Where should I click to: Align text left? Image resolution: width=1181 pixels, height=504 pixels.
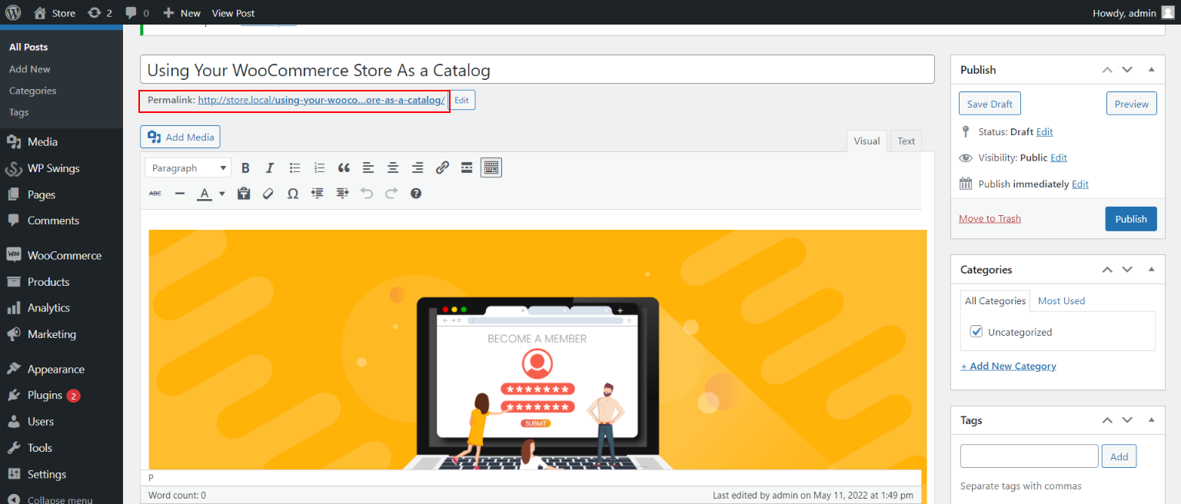[368, 167]
